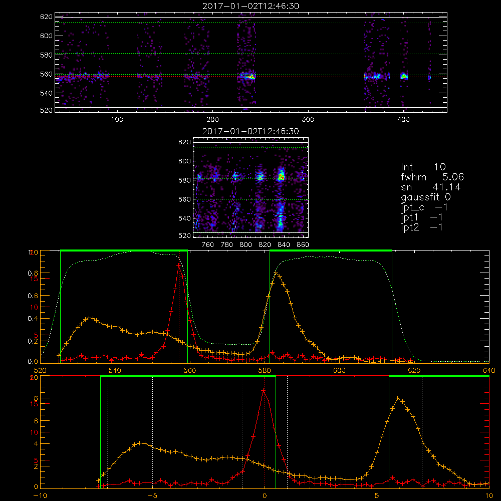
Task: Click y-axis label '6' of bottom plot
Action: point(36,421)
